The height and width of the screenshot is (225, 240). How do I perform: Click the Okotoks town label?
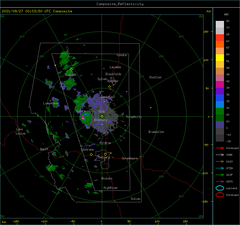coord(107,179)
